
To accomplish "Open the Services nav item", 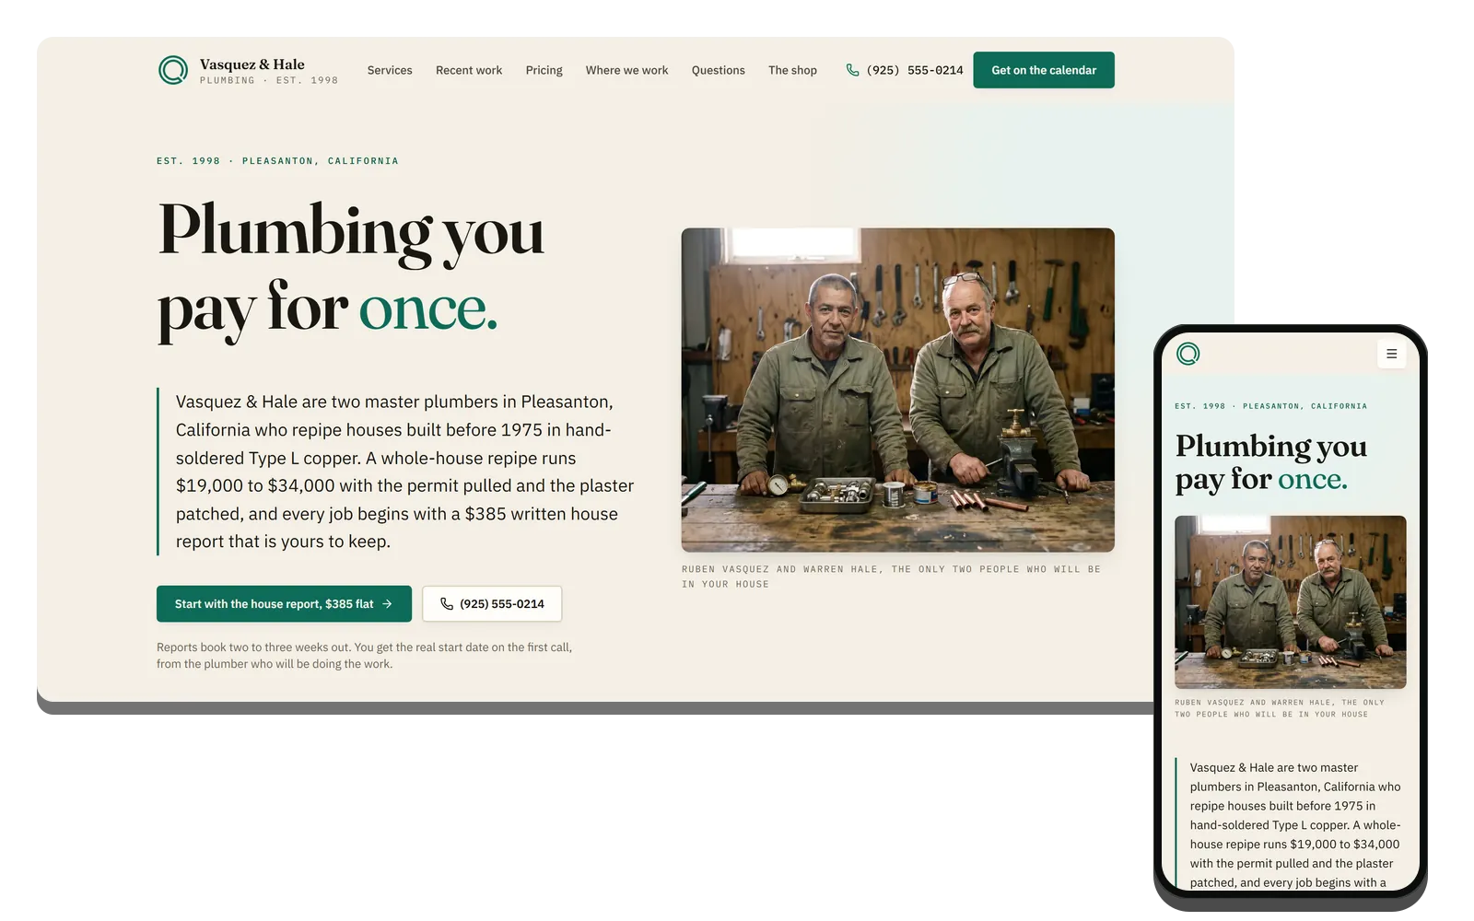I will coord(390,70).
